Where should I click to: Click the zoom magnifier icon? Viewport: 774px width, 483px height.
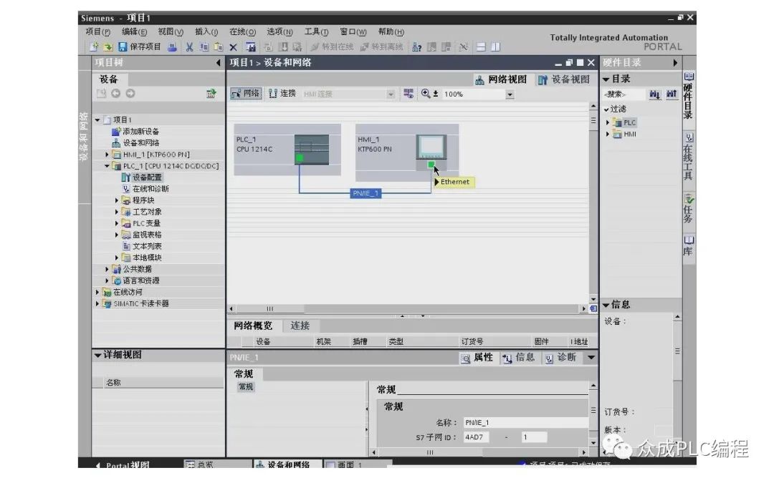pyautogui.click(x=426, y=94)
